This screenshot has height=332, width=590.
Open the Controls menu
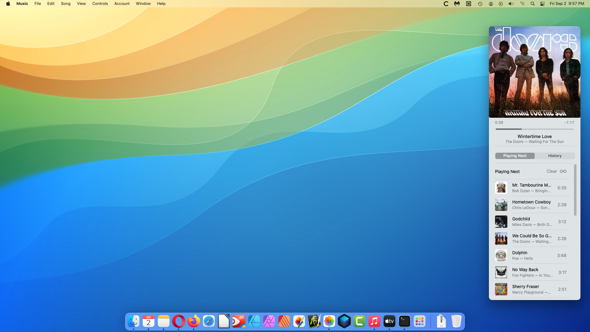(x=100, y=4)
